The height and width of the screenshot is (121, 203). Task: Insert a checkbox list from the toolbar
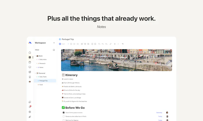coord(71,44)
